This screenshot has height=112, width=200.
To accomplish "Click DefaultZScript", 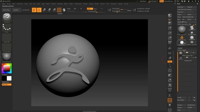I will tap(169, 1).
